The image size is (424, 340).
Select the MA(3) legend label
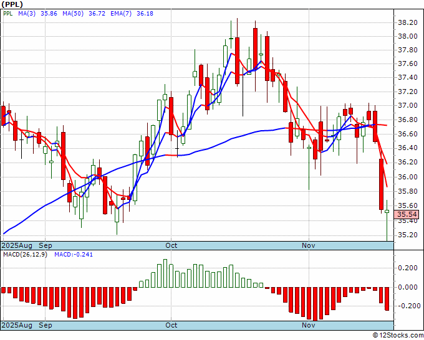[x=27, y=13]
